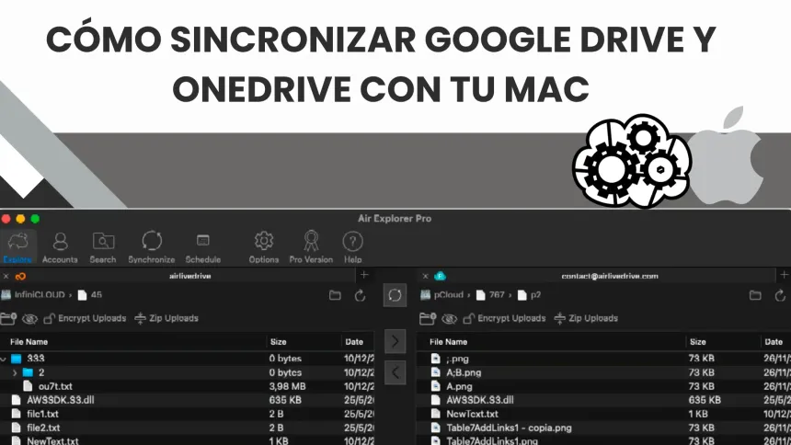Image resolution: width=791 pixels, height=445 pixels.
Task: Click the Search toolbar icon
Action: point(103,247)
